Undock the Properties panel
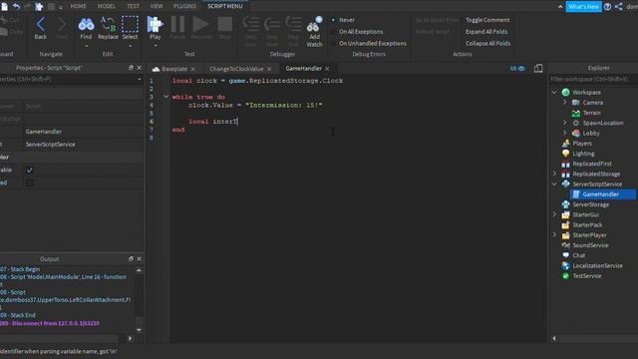 click(x=131, y=68)
